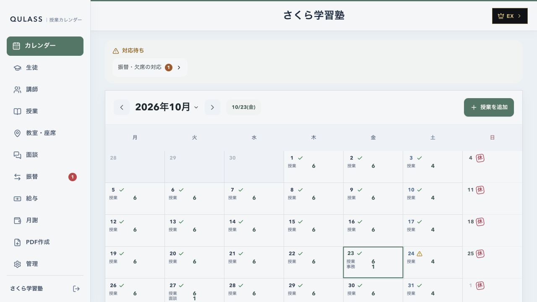The width and height of the screenshot is (537, 302).
Task: Go to next month with right chevron
Action: [212, 107]
